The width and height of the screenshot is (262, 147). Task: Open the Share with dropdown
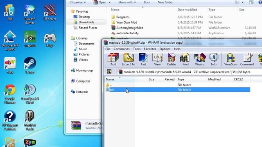coord(127,2)
